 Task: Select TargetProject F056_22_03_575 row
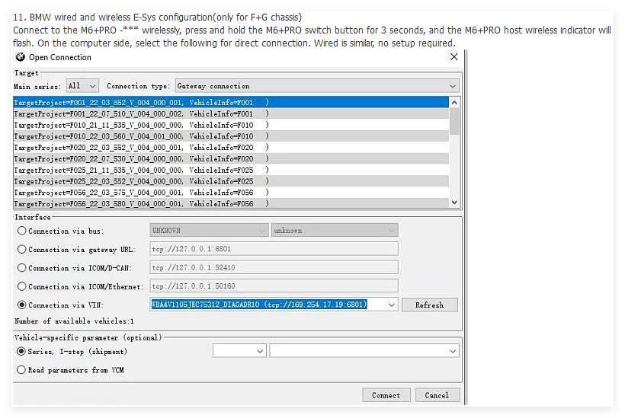[x=231, y=193]
